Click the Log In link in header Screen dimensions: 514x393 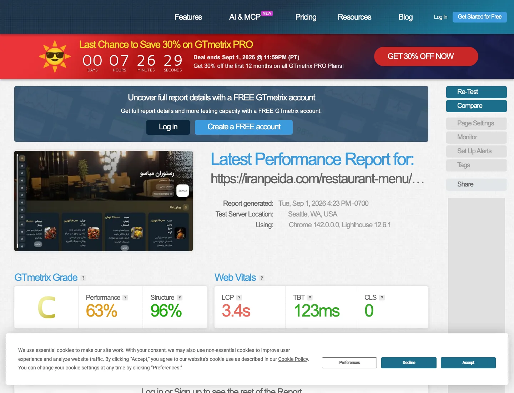440,17
